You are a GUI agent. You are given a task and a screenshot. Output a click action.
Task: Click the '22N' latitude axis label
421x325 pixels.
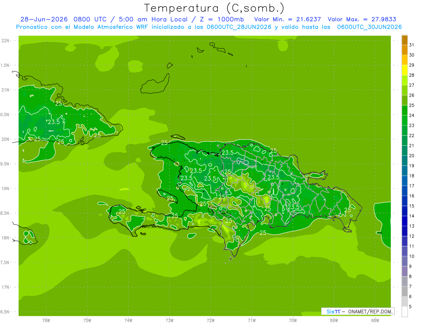pos(6,41)
